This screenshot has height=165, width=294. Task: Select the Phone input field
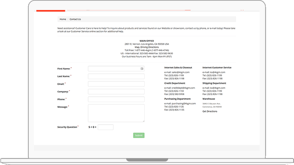[116, 99]
